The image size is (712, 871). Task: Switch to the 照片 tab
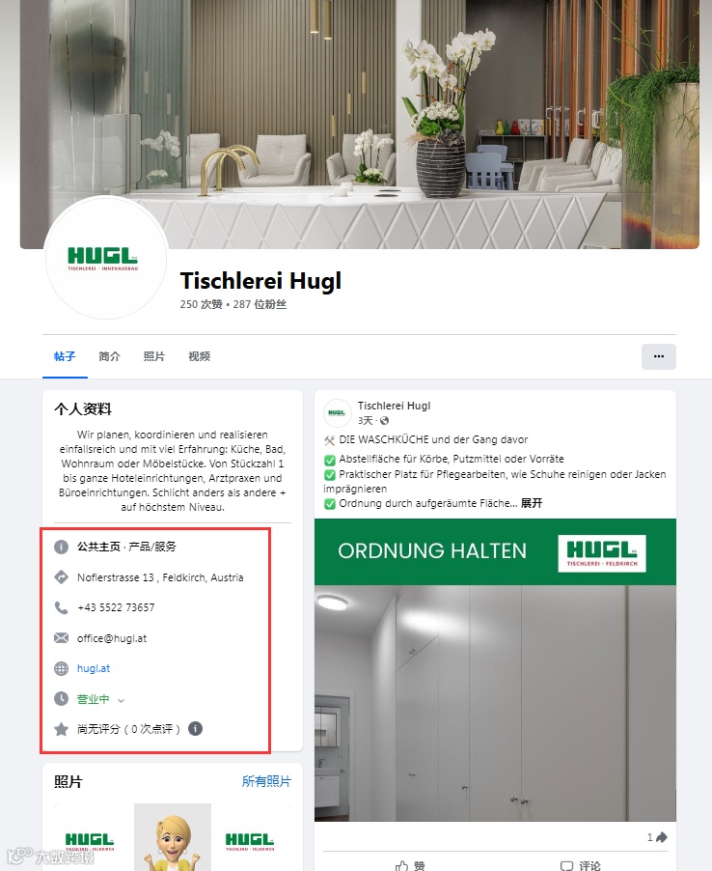[x=154, y=356]
